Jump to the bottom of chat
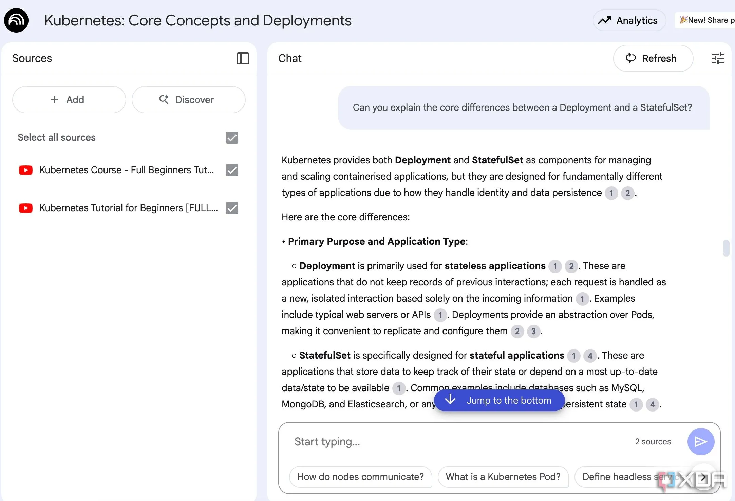The width and height of the screenshot is (735, 501). click(x=499, y=400)
